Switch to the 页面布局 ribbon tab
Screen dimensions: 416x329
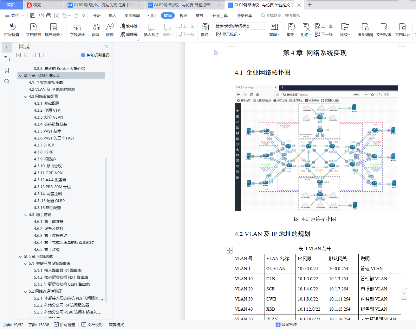[132, 16]
